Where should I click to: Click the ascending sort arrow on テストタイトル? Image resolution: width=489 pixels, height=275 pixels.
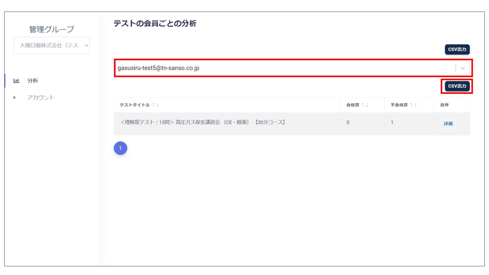153,105
